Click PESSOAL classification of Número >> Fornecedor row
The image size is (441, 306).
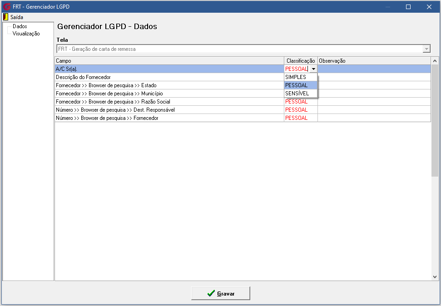[x=301, y=118]
